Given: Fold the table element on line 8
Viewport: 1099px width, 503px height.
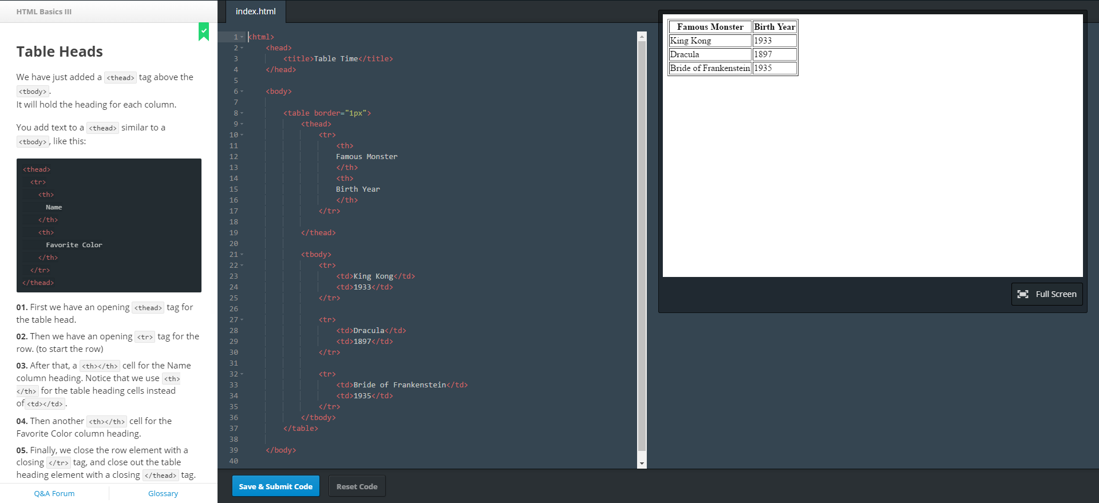Looking at the screenshot, I should 242,113.
